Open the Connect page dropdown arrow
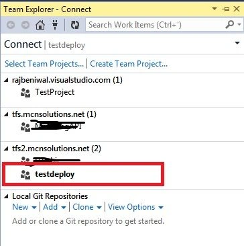The width and height of the screenshot is (244, 246). [237, 43]
